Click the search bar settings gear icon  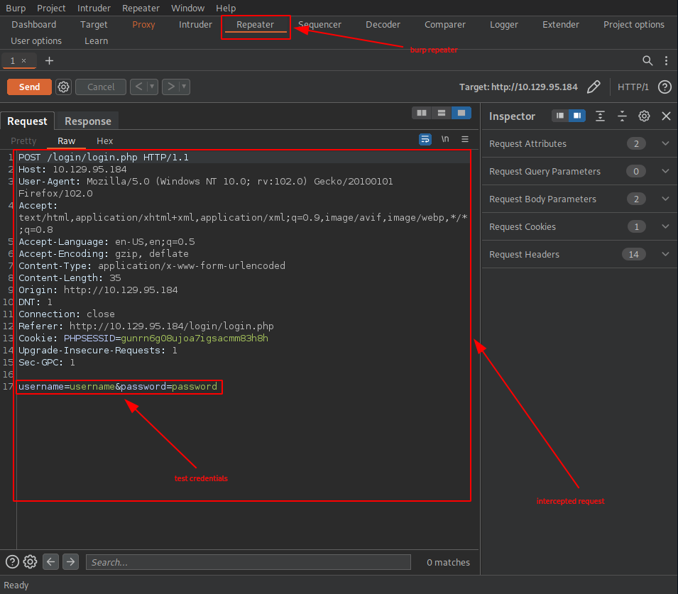30,562
